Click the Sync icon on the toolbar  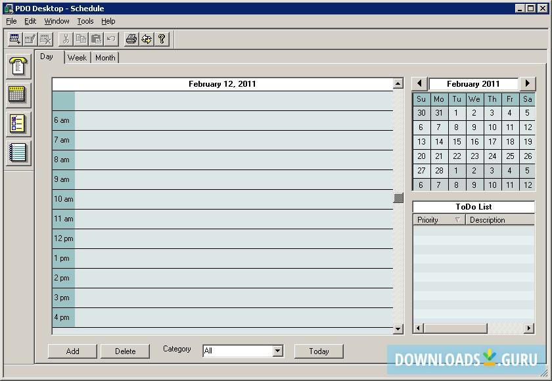click(147, 39)
